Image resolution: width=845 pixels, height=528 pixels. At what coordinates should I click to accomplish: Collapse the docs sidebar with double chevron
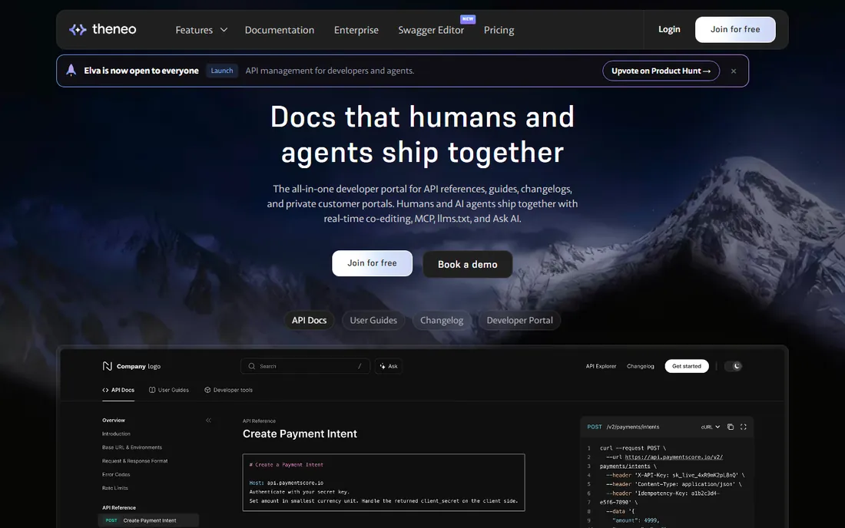click(208, 421)
